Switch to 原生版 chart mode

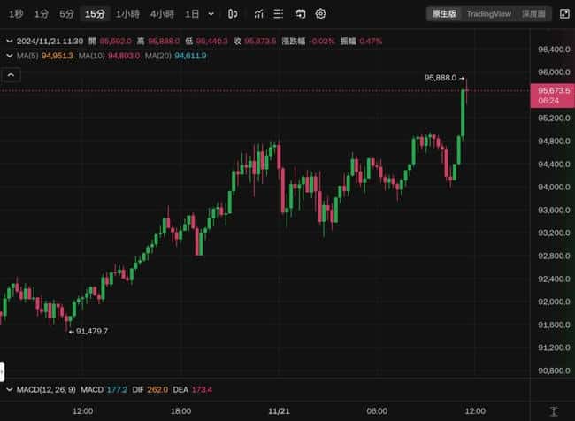coord(444,14)
